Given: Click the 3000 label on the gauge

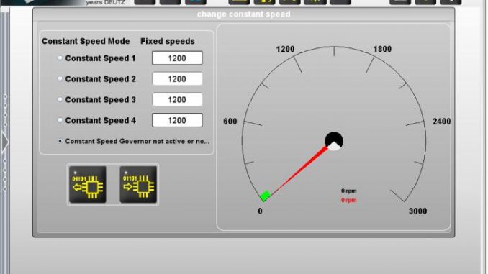Looking at the screenshot, I should point(417,211).
